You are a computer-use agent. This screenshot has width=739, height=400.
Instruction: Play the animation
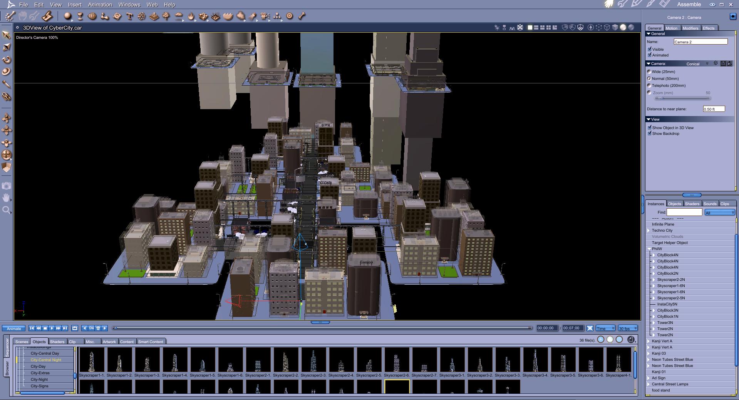[x=52, y=328]
